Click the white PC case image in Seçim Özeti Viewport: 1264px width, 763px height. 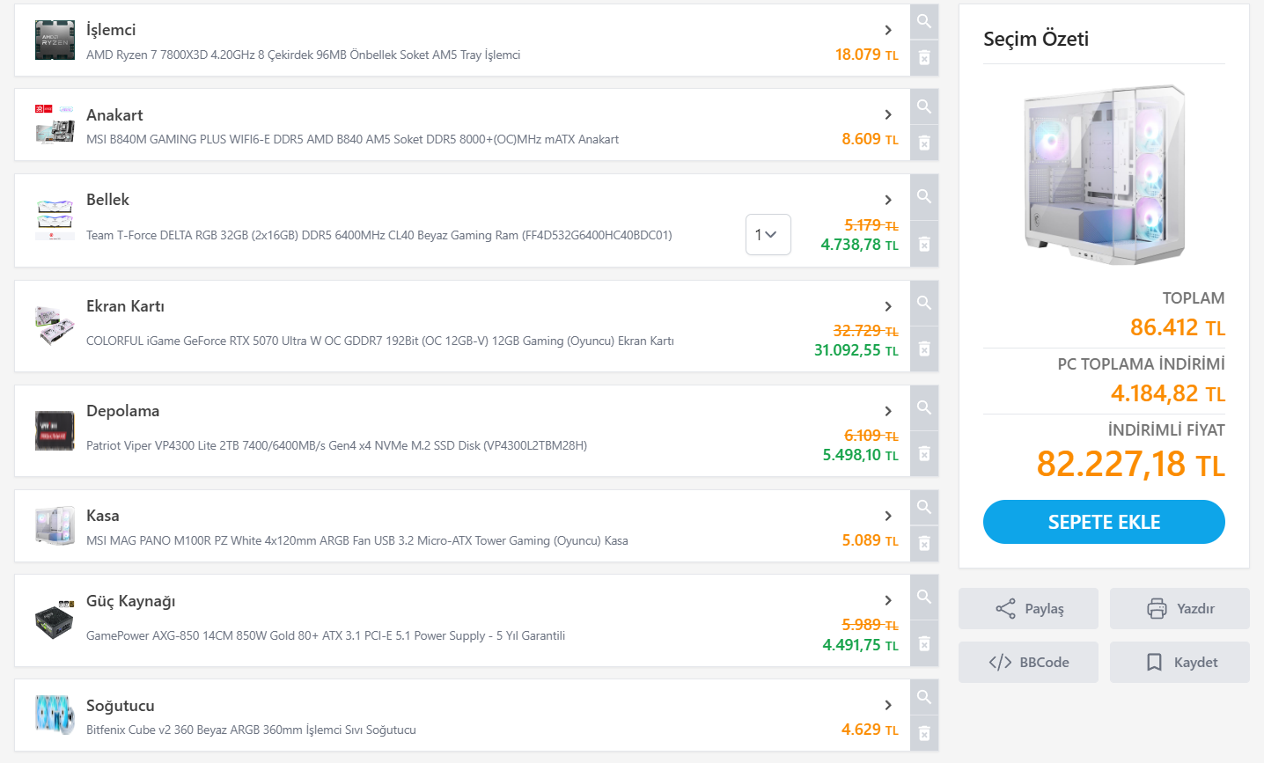(1104, 174)
